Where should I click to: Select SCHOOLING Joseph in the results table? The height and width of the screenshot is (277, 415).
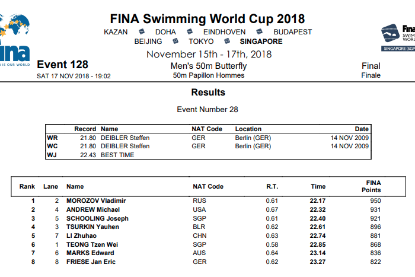(x=97, y=218)
